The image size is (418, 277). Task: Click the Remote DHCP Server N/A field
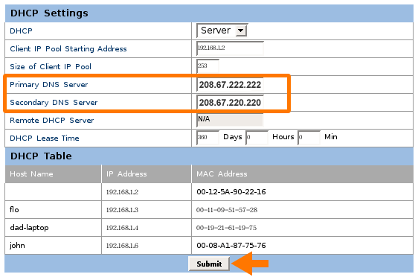tap(230, 120)
